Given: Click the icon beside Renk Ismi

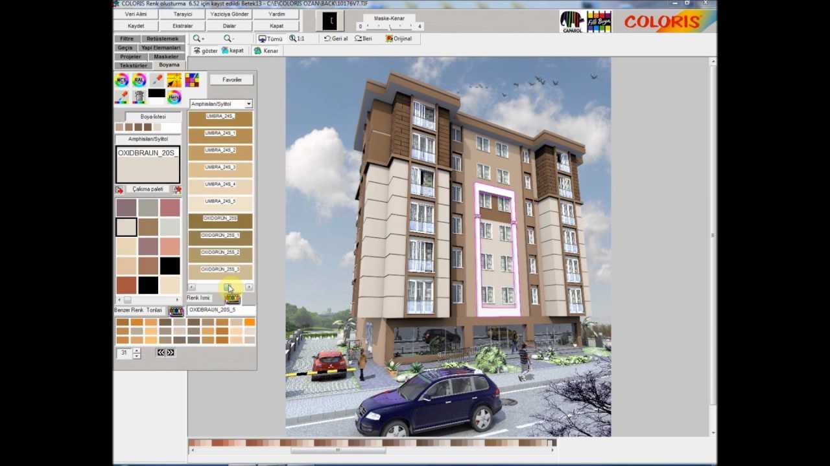Looking at the screenshot, I should [x=232, y=298].
